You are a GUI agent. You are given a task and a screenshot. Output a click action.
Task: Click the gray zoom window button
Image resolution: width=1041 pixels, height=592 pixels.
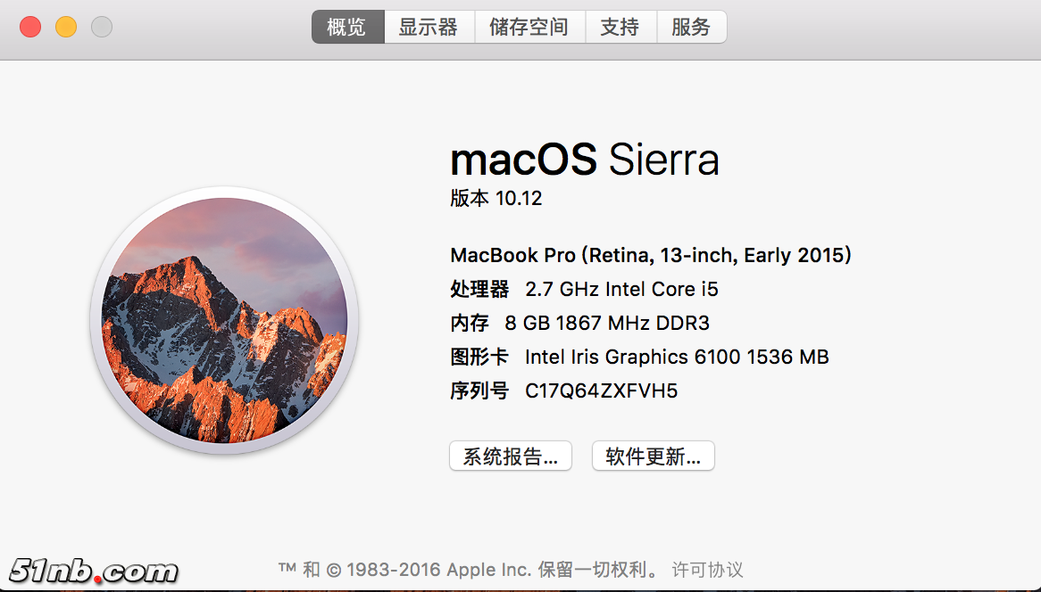click(x=102, y=27)
